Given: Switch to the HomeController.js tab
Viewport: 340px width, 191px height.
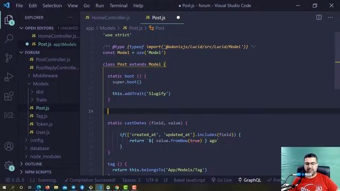Looking at the screenshot, I should tap(110, 18).
